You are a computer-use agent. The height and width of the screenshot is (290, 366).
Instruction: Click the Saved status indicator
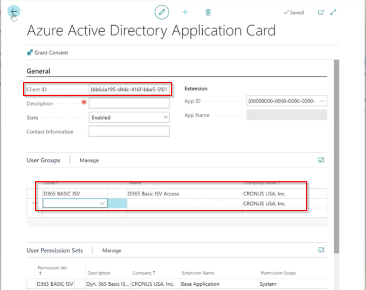294,12
